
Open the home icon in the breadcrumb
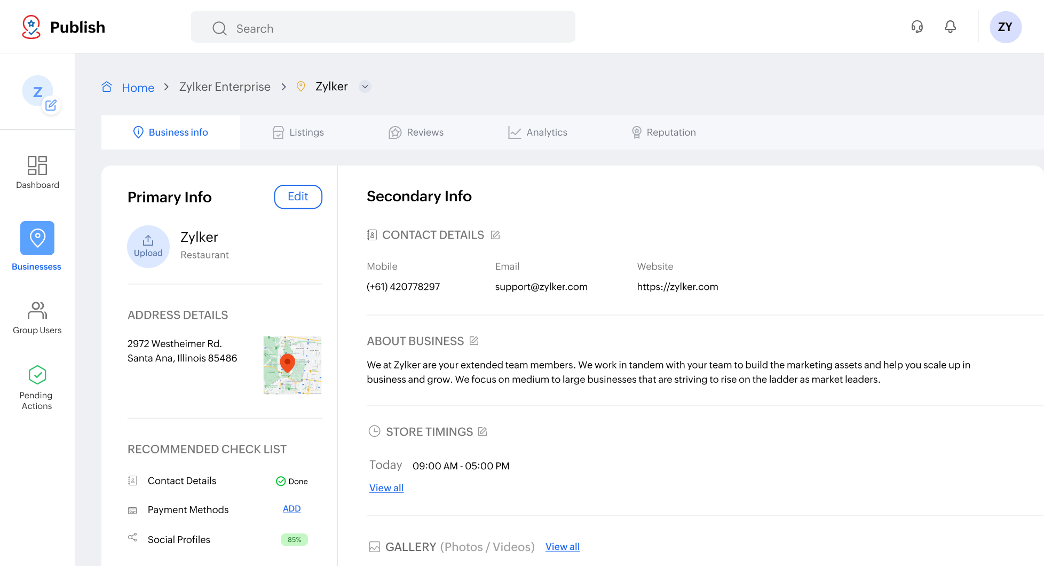coord(107,86)
